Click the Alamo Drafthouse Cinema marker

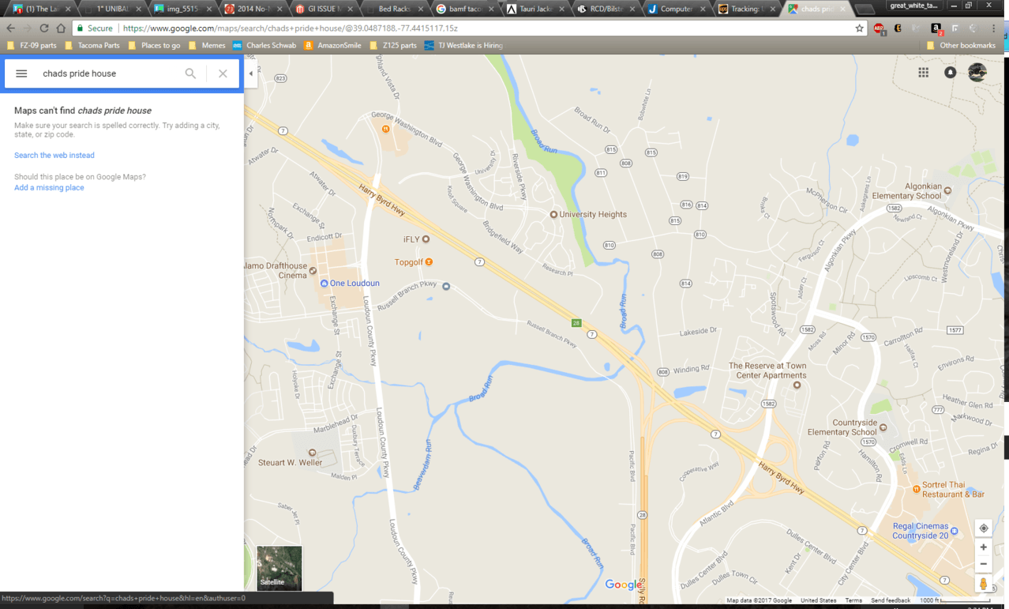click(x=313, y=271)
